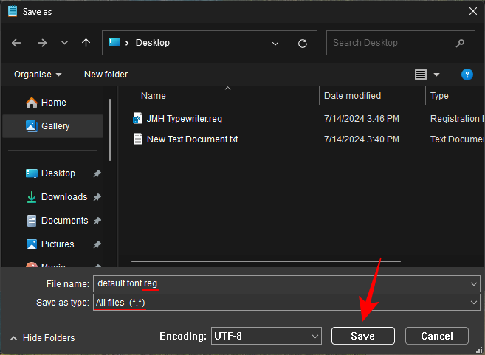
Task: Open the Organise menu
Action: coord(38,75)
